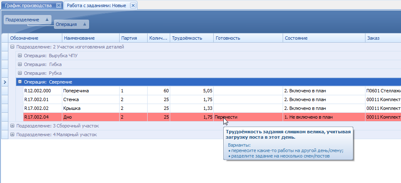This screenshot has width=401, height=183.
Task: Click the Операция grouping chip
Action: tap(72, 24)
